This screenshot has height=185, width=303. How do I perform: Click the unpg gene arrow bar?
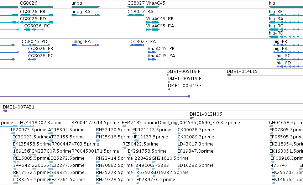click(x=86, y=7)
